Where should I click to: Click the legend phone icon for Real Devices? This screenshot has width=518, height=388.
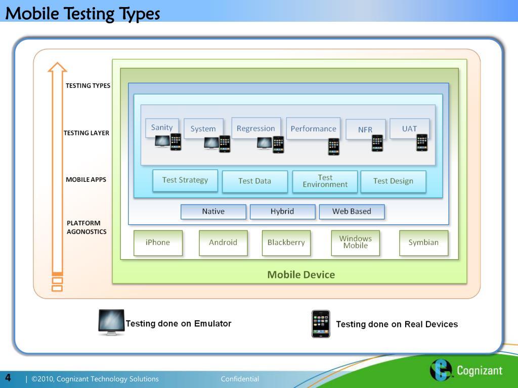pos(321,324)
